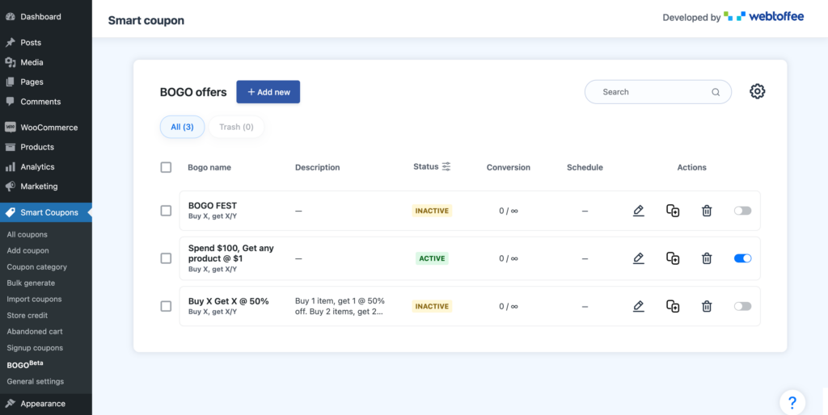Screen dimensions: 828x415
Task: Click the Add new button
Action: (x=268, y=92)
